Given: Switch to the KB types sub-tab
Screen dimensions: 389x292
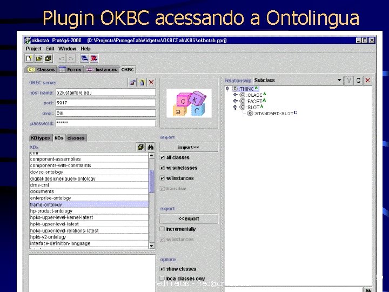Looking at the screenshot, I should pyautogui.click(x=40, y=138).
